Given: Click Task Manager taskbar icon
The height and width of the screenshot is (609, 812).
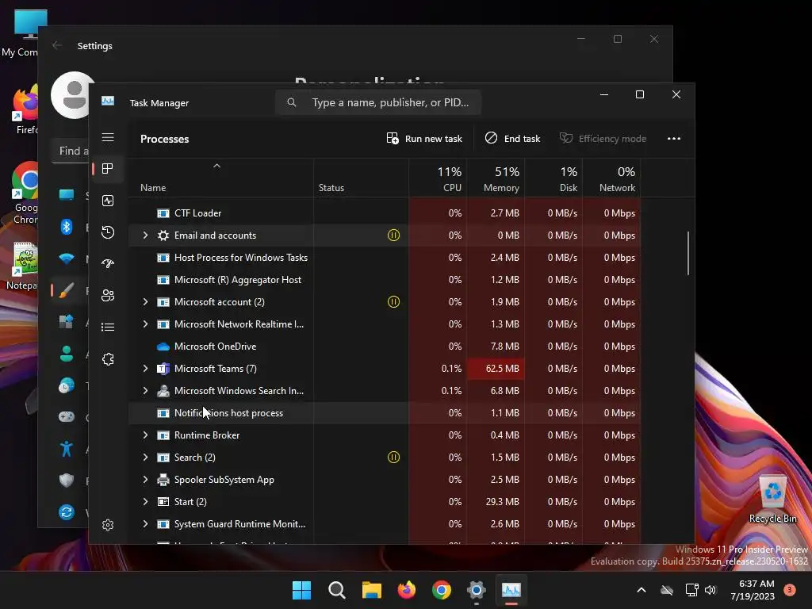Looking at the screenshot, I should click(511, 590).
